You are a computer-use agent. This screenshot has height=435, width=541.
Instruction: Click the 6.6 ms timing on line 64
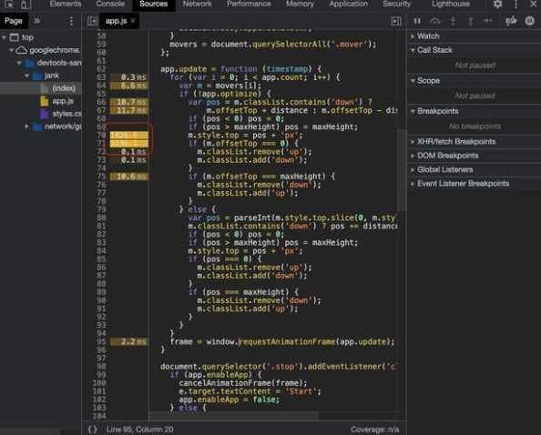[129, 86]
